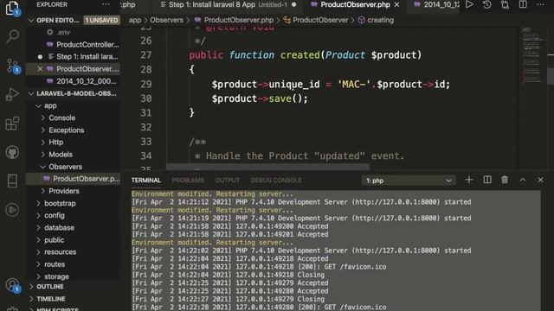Open the Run and Debug view
Image resolution: width=554 pixels, height=311 pixels.
click(x=12, y=94)
